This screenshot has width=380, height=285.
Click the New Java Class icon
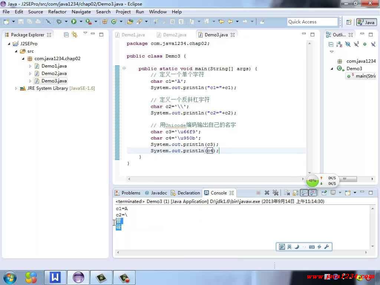(114, 22)
